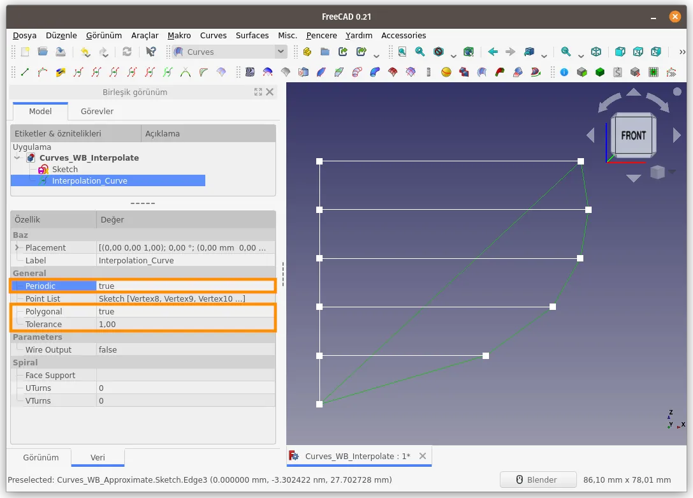Open the draw style dropdown arrow
Viewport: 693px width, 498px height.
pos(453,55)
